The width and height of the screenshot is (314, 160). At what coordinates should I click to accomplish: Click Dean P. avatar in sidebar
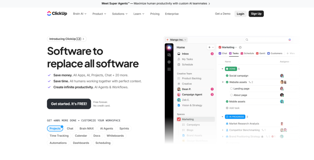point(179,89)
